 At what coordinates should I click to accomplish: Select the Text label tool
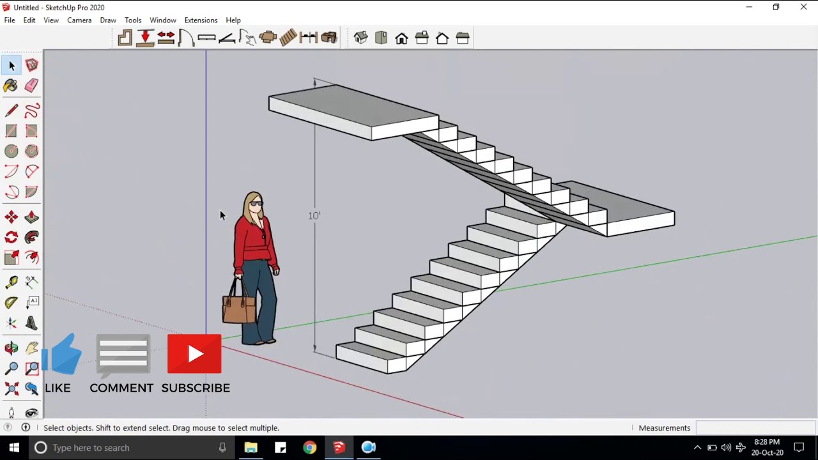32,303
